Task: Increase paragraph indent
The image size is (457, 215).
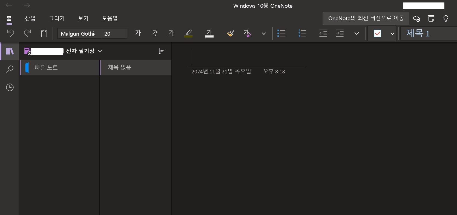Action: pyautogui.click(x=340, y=33)
